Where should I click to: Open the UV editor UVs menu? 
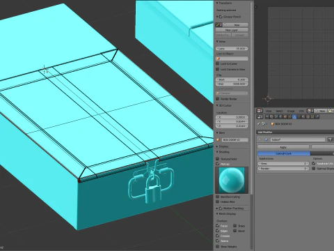[301, 111]
